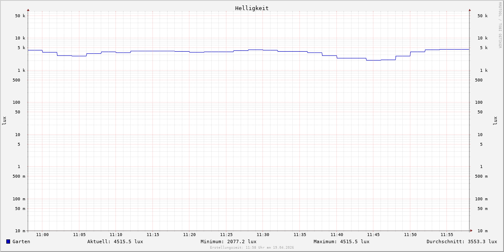504x252 pixels.
Task: Click the Minimum 2077.2 lux value
Action: (x=228, y=241)
